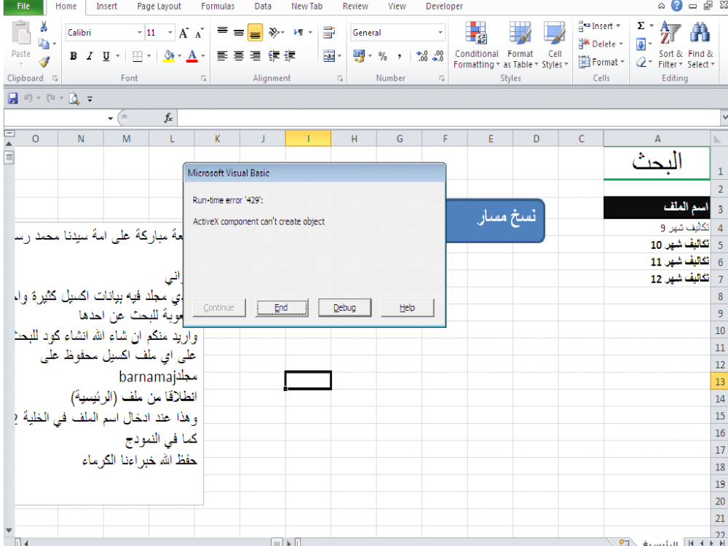Click the Fill down icon
The height and width of the screenshot is (546, 728).
click(641, 44)
